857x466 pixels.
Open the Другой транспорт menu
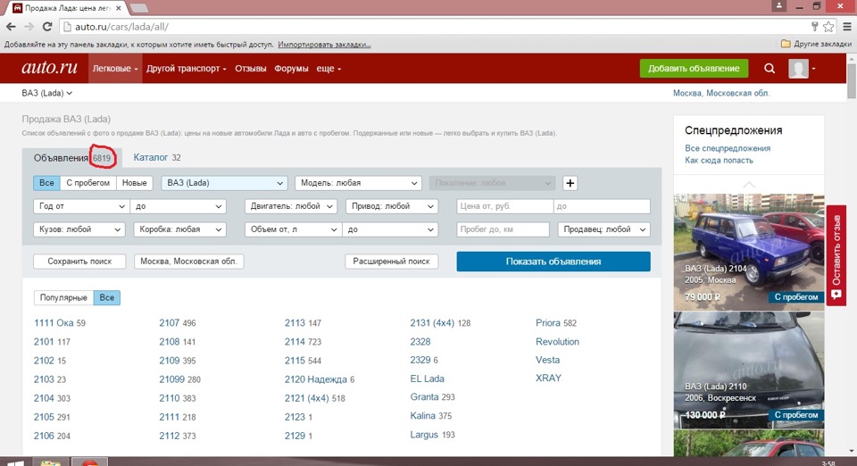[186, 68]
